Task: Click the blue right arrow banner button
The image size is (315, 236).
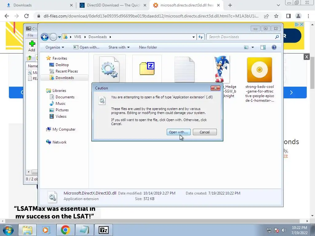Action: click(x=291, y=92)
